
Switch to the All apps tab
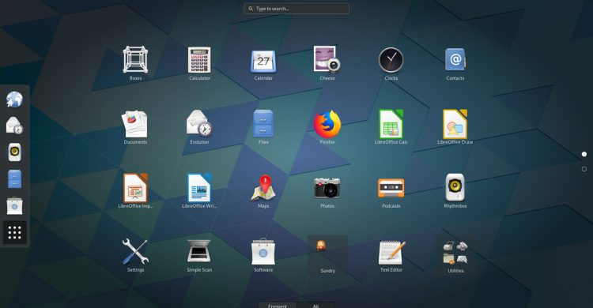coord(316,306)
